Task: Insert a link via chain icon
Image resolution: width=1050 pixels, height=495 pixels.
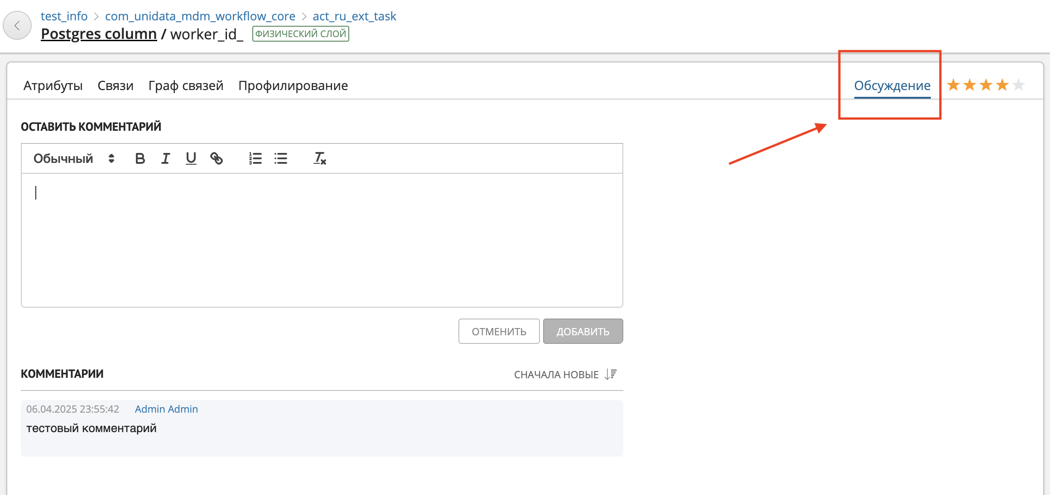Action: click(x=217, y=158)
